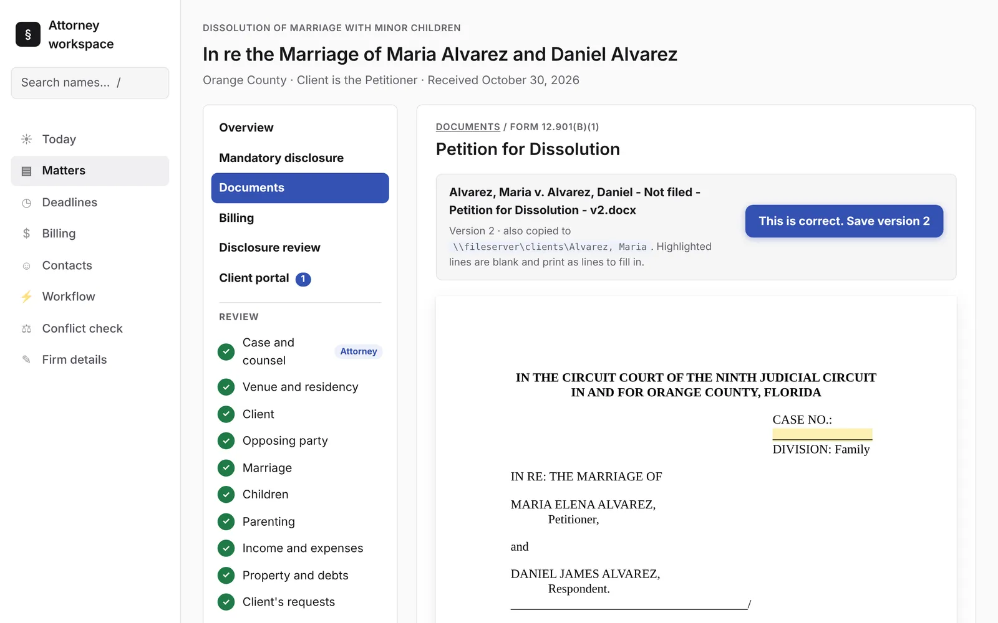Open the Client portal tab
Viewport: 998px width, 623px height.
(x=300, y=278)
